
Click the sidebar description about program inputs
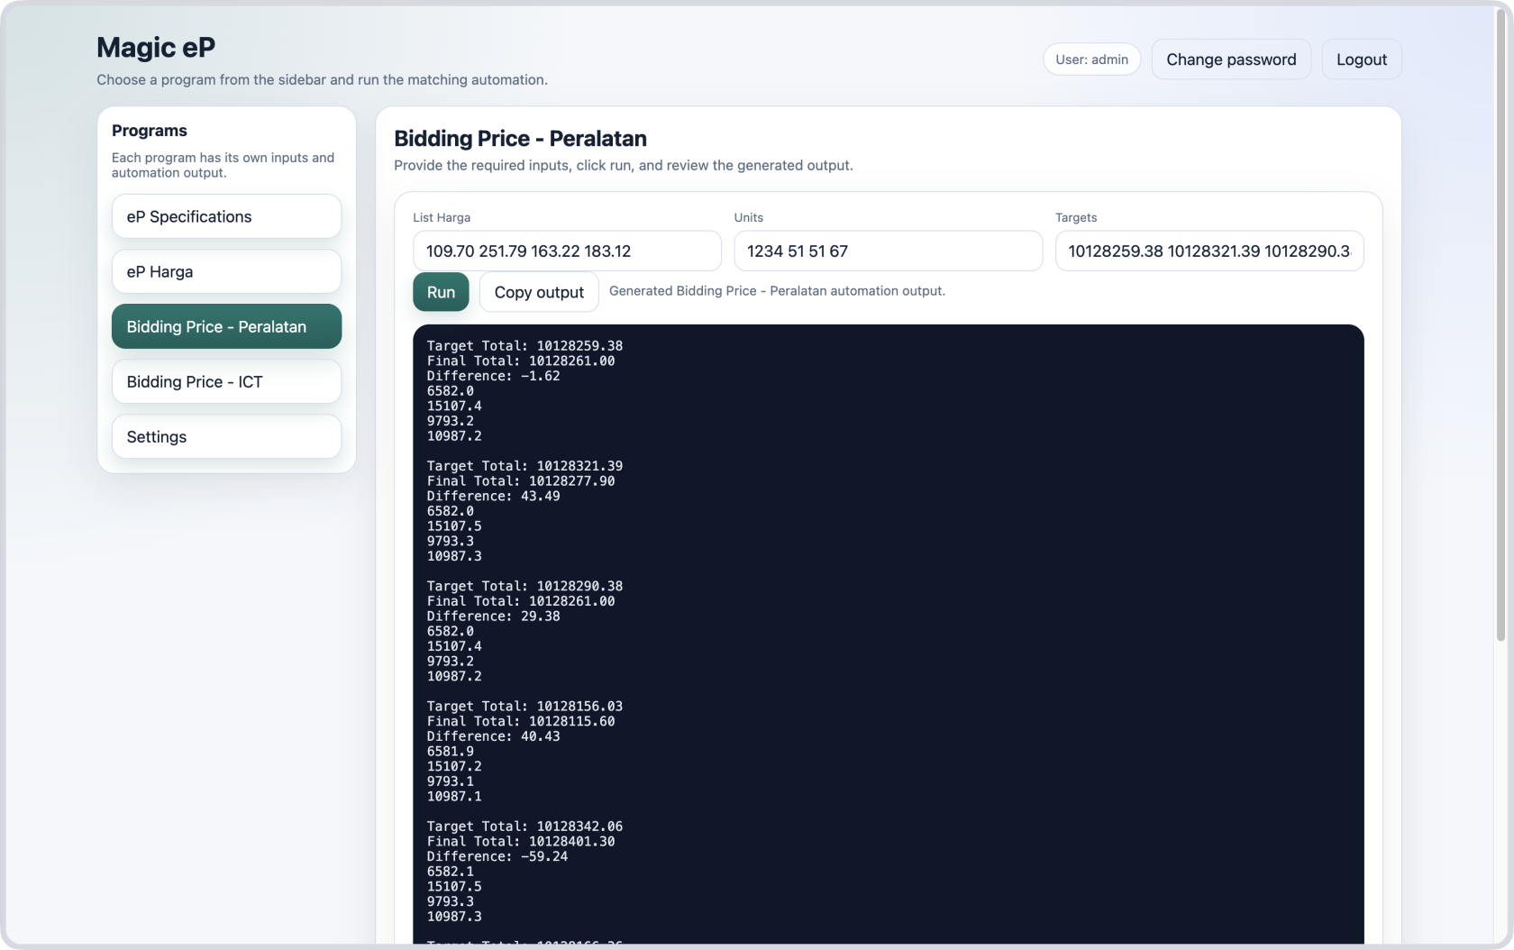223,165
